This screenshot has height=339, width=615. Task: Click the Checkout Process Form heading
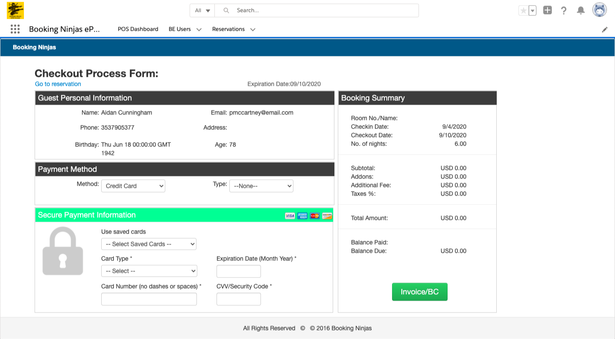click(97, 73)
